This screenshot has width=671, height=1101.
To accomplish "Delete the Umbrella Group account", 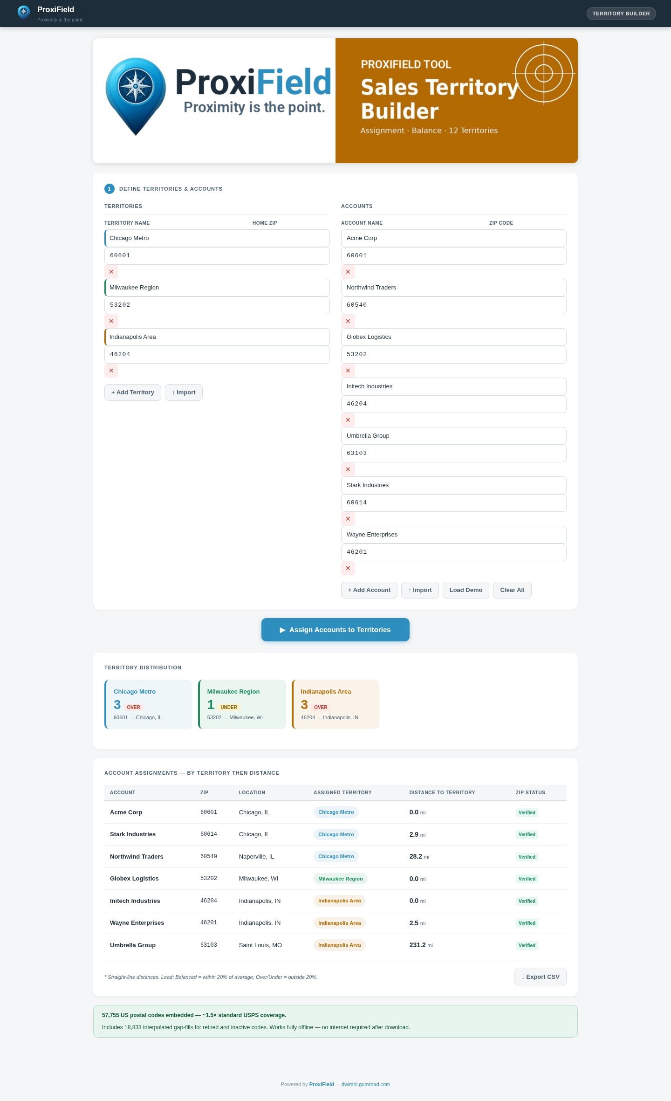I will click(x=348, y=469).
